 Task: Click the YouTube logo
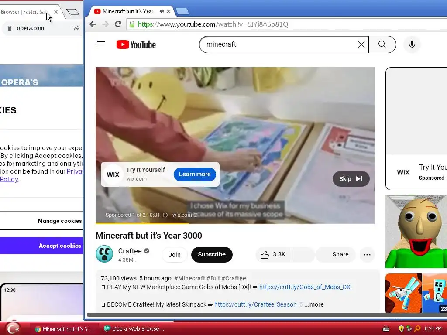pos(136,44)
